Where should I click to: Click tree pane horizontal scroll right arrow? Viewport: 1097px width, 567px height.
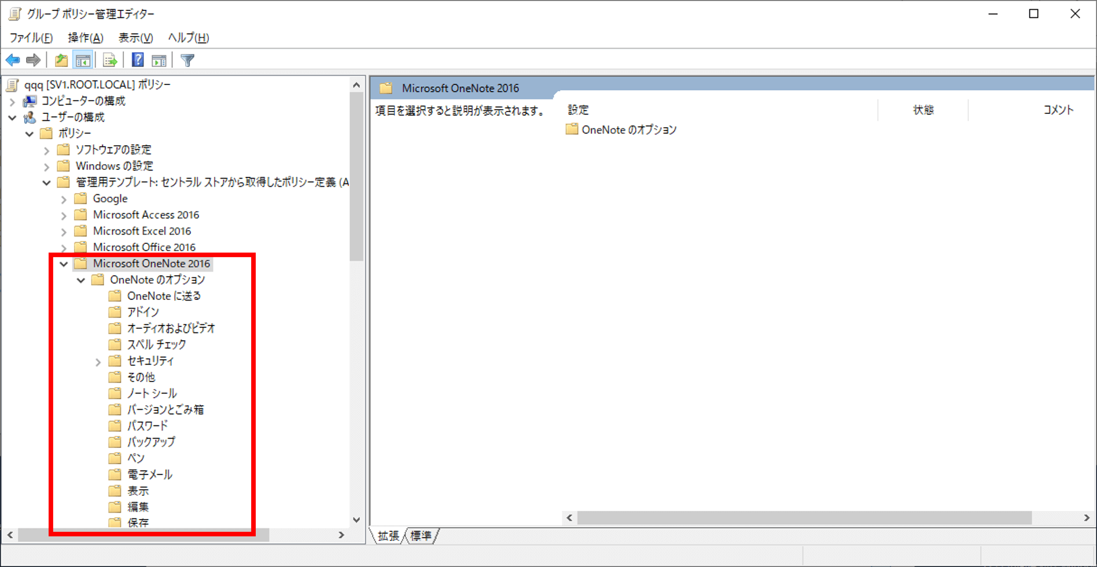tap(341, 535)
